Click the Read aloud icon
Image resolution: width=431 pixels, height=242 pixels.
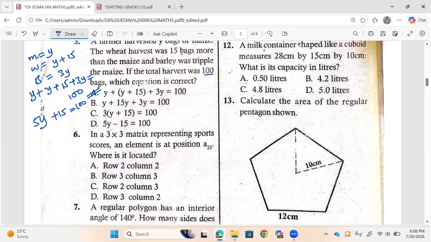[x=125, y=34]
